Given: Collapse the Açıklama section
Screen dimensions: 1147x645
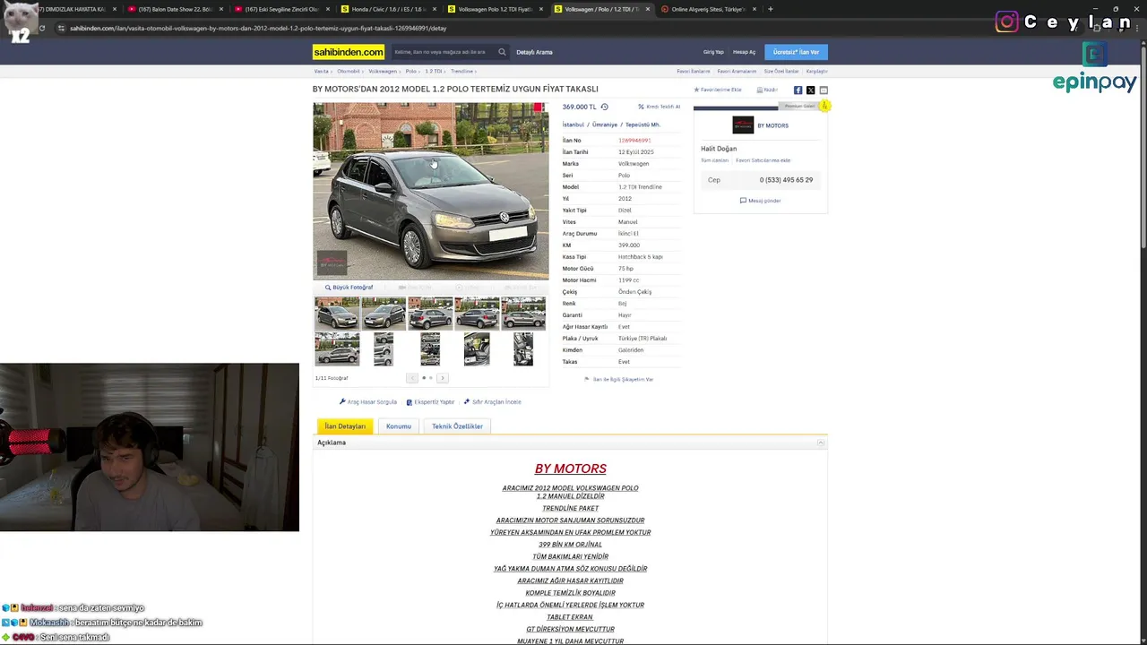Looking at the screenshot, I should 820,443.
